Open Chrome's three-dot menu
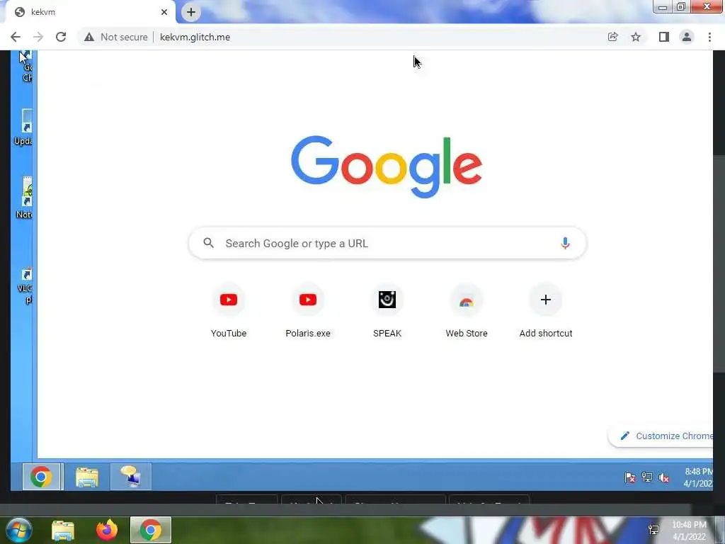Screen dimensions: 725x544 (709, 37)
